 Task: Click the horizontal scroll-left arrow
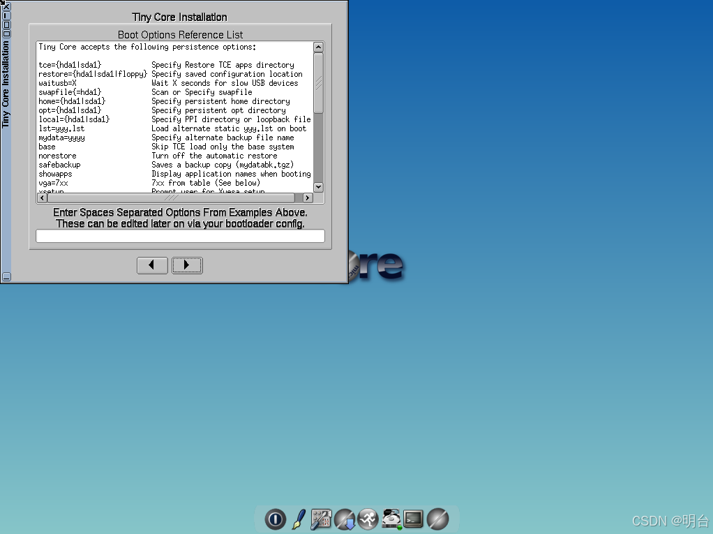[x=43, y=198]
